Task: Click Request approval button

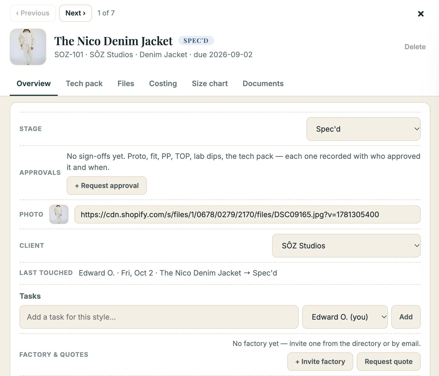Action: coord(107,186)
